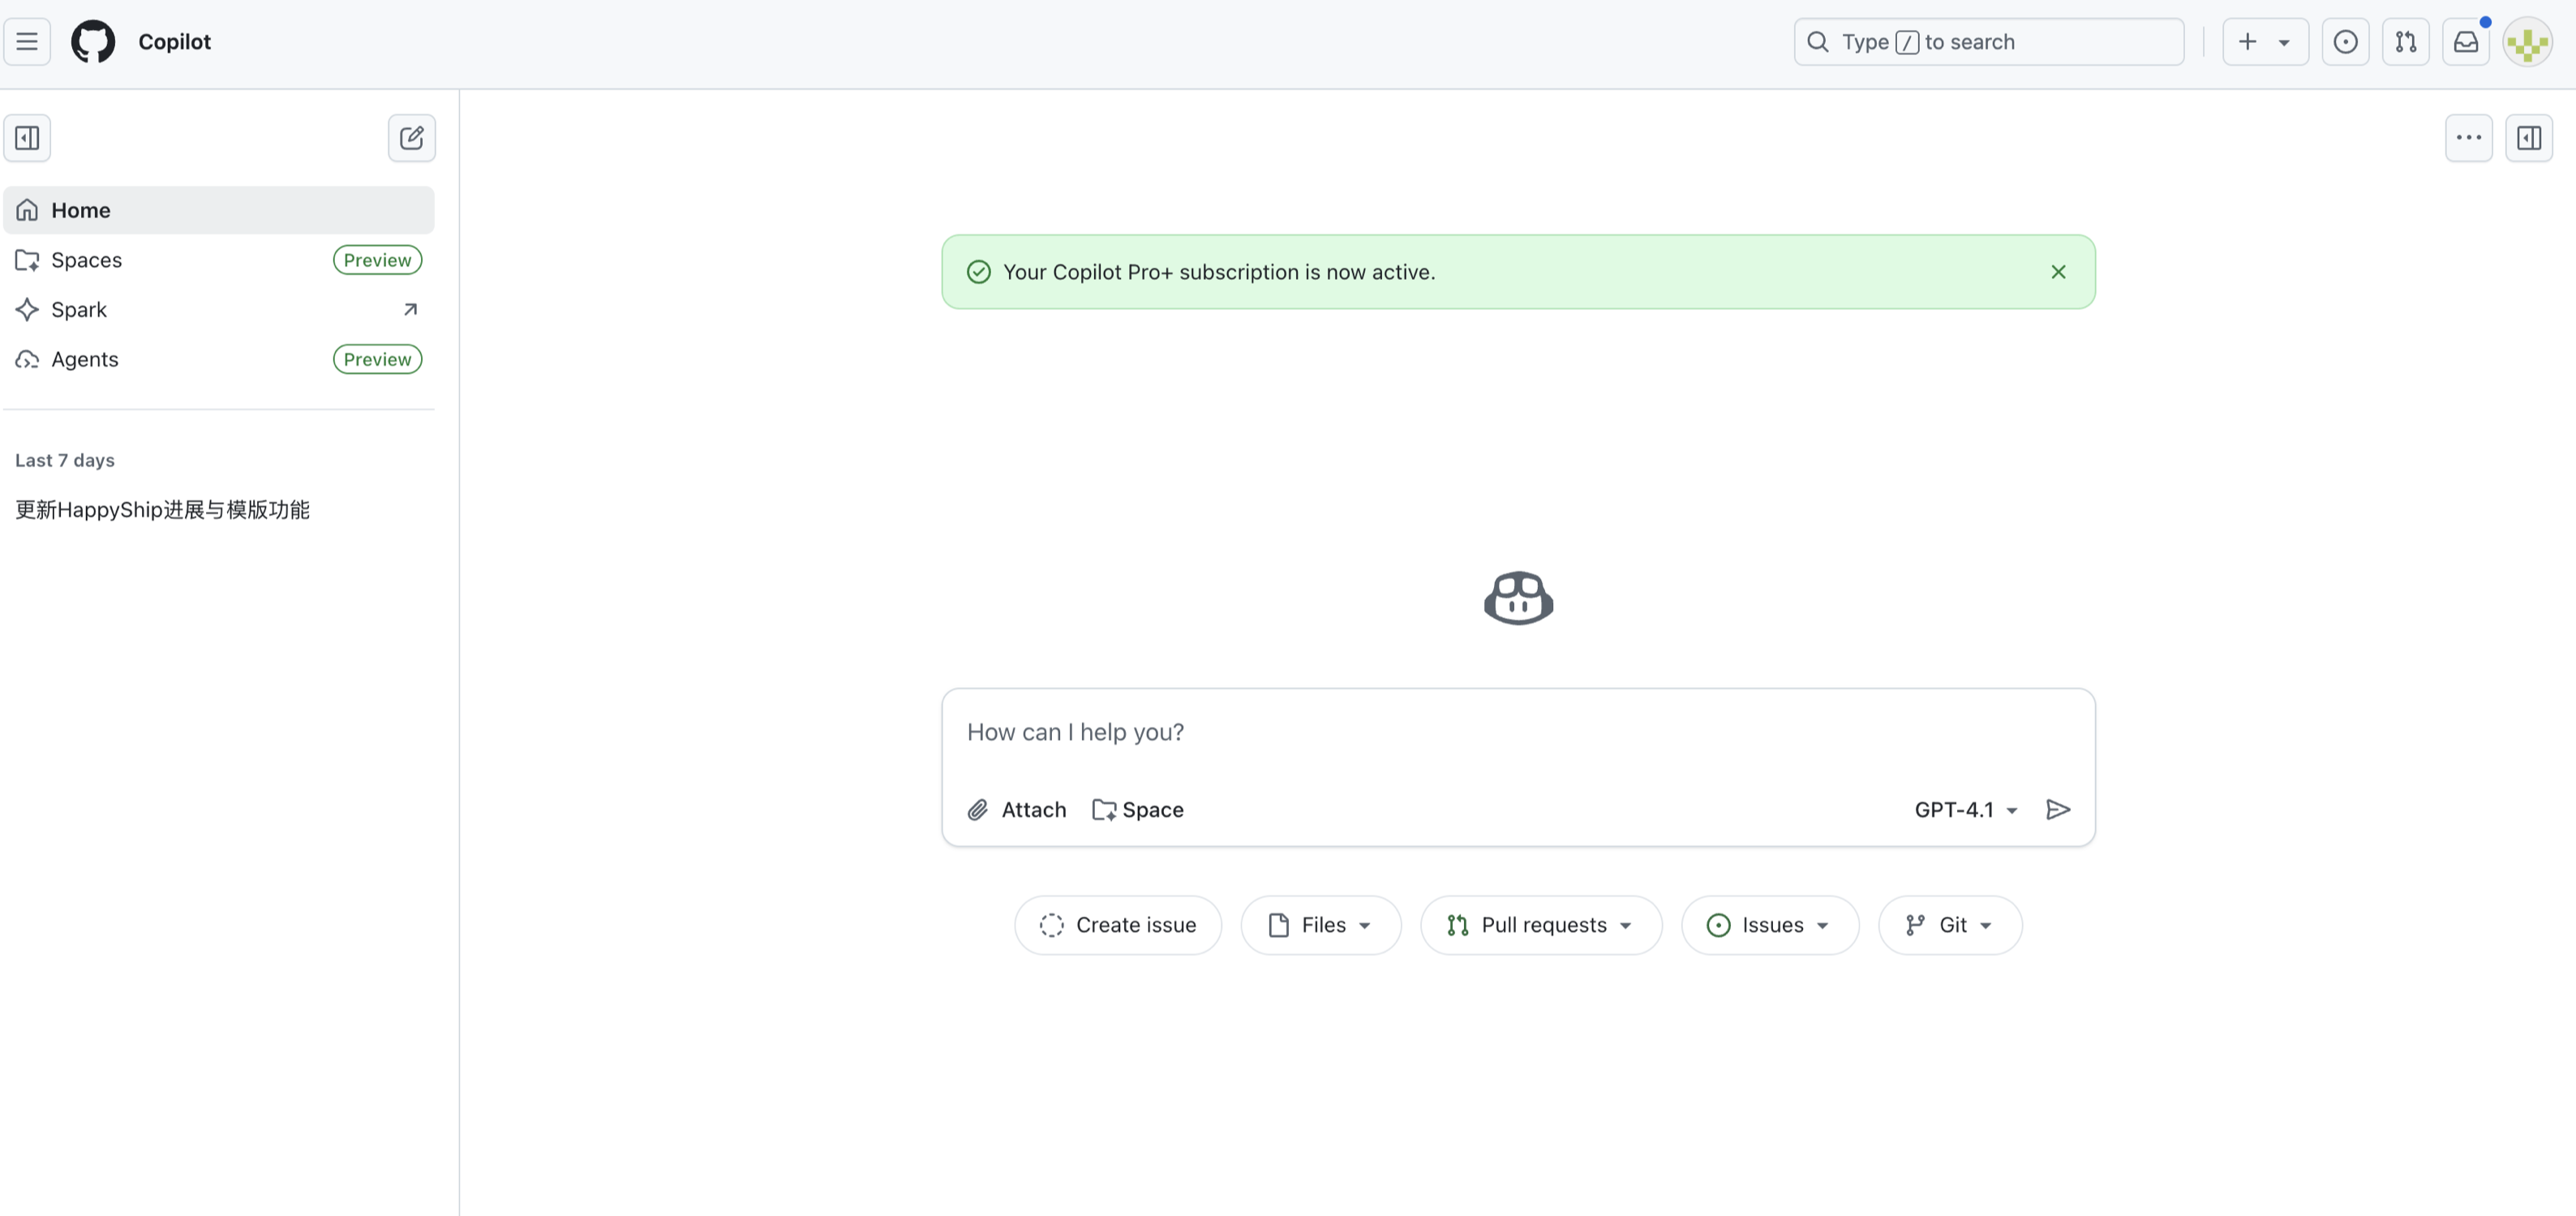Click the subscription active banner text

click(1219, 272)
